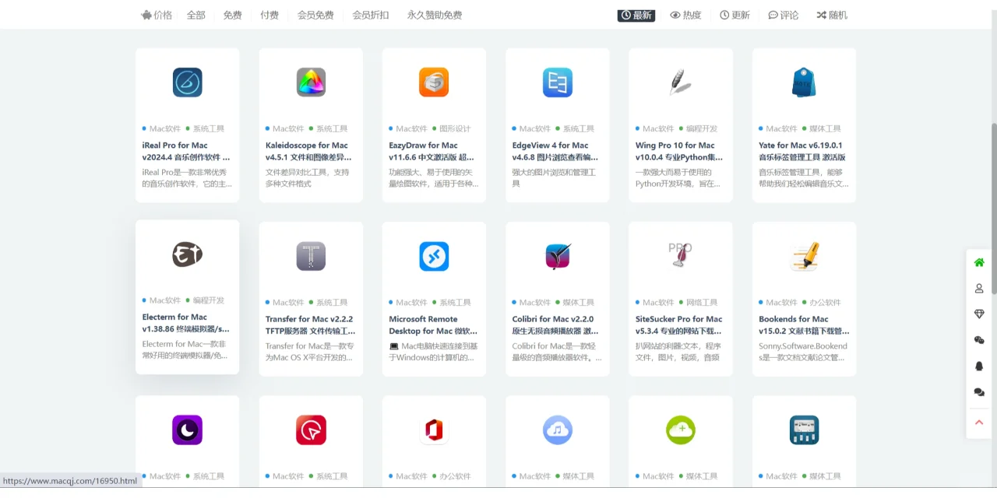The height and width of the screenshot is (498, 997).
Task: Click 网络工具 category on SiteSucker card
Action: tap(702, 303)
